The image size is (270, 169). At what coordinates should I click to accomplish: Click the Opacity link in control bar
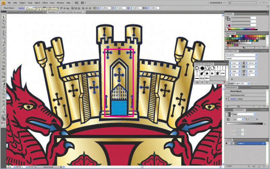21,8
